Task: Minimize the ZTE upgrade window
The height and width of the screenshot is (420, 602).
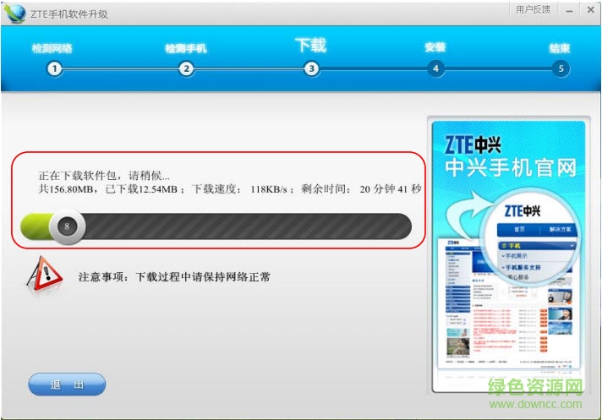Action: (570, 10)
